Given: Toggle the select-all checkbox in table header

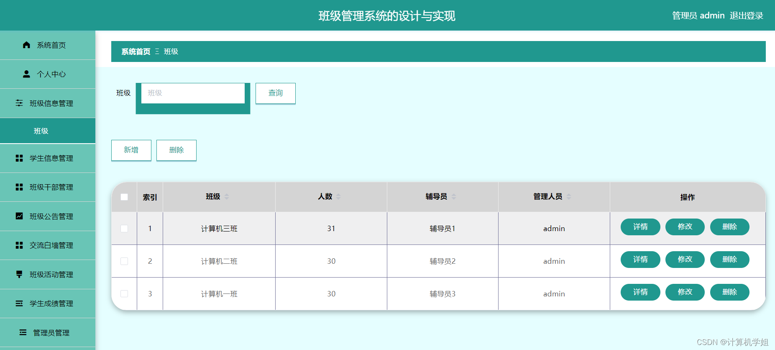Looking at the screenshot, I should click(124, 197).
